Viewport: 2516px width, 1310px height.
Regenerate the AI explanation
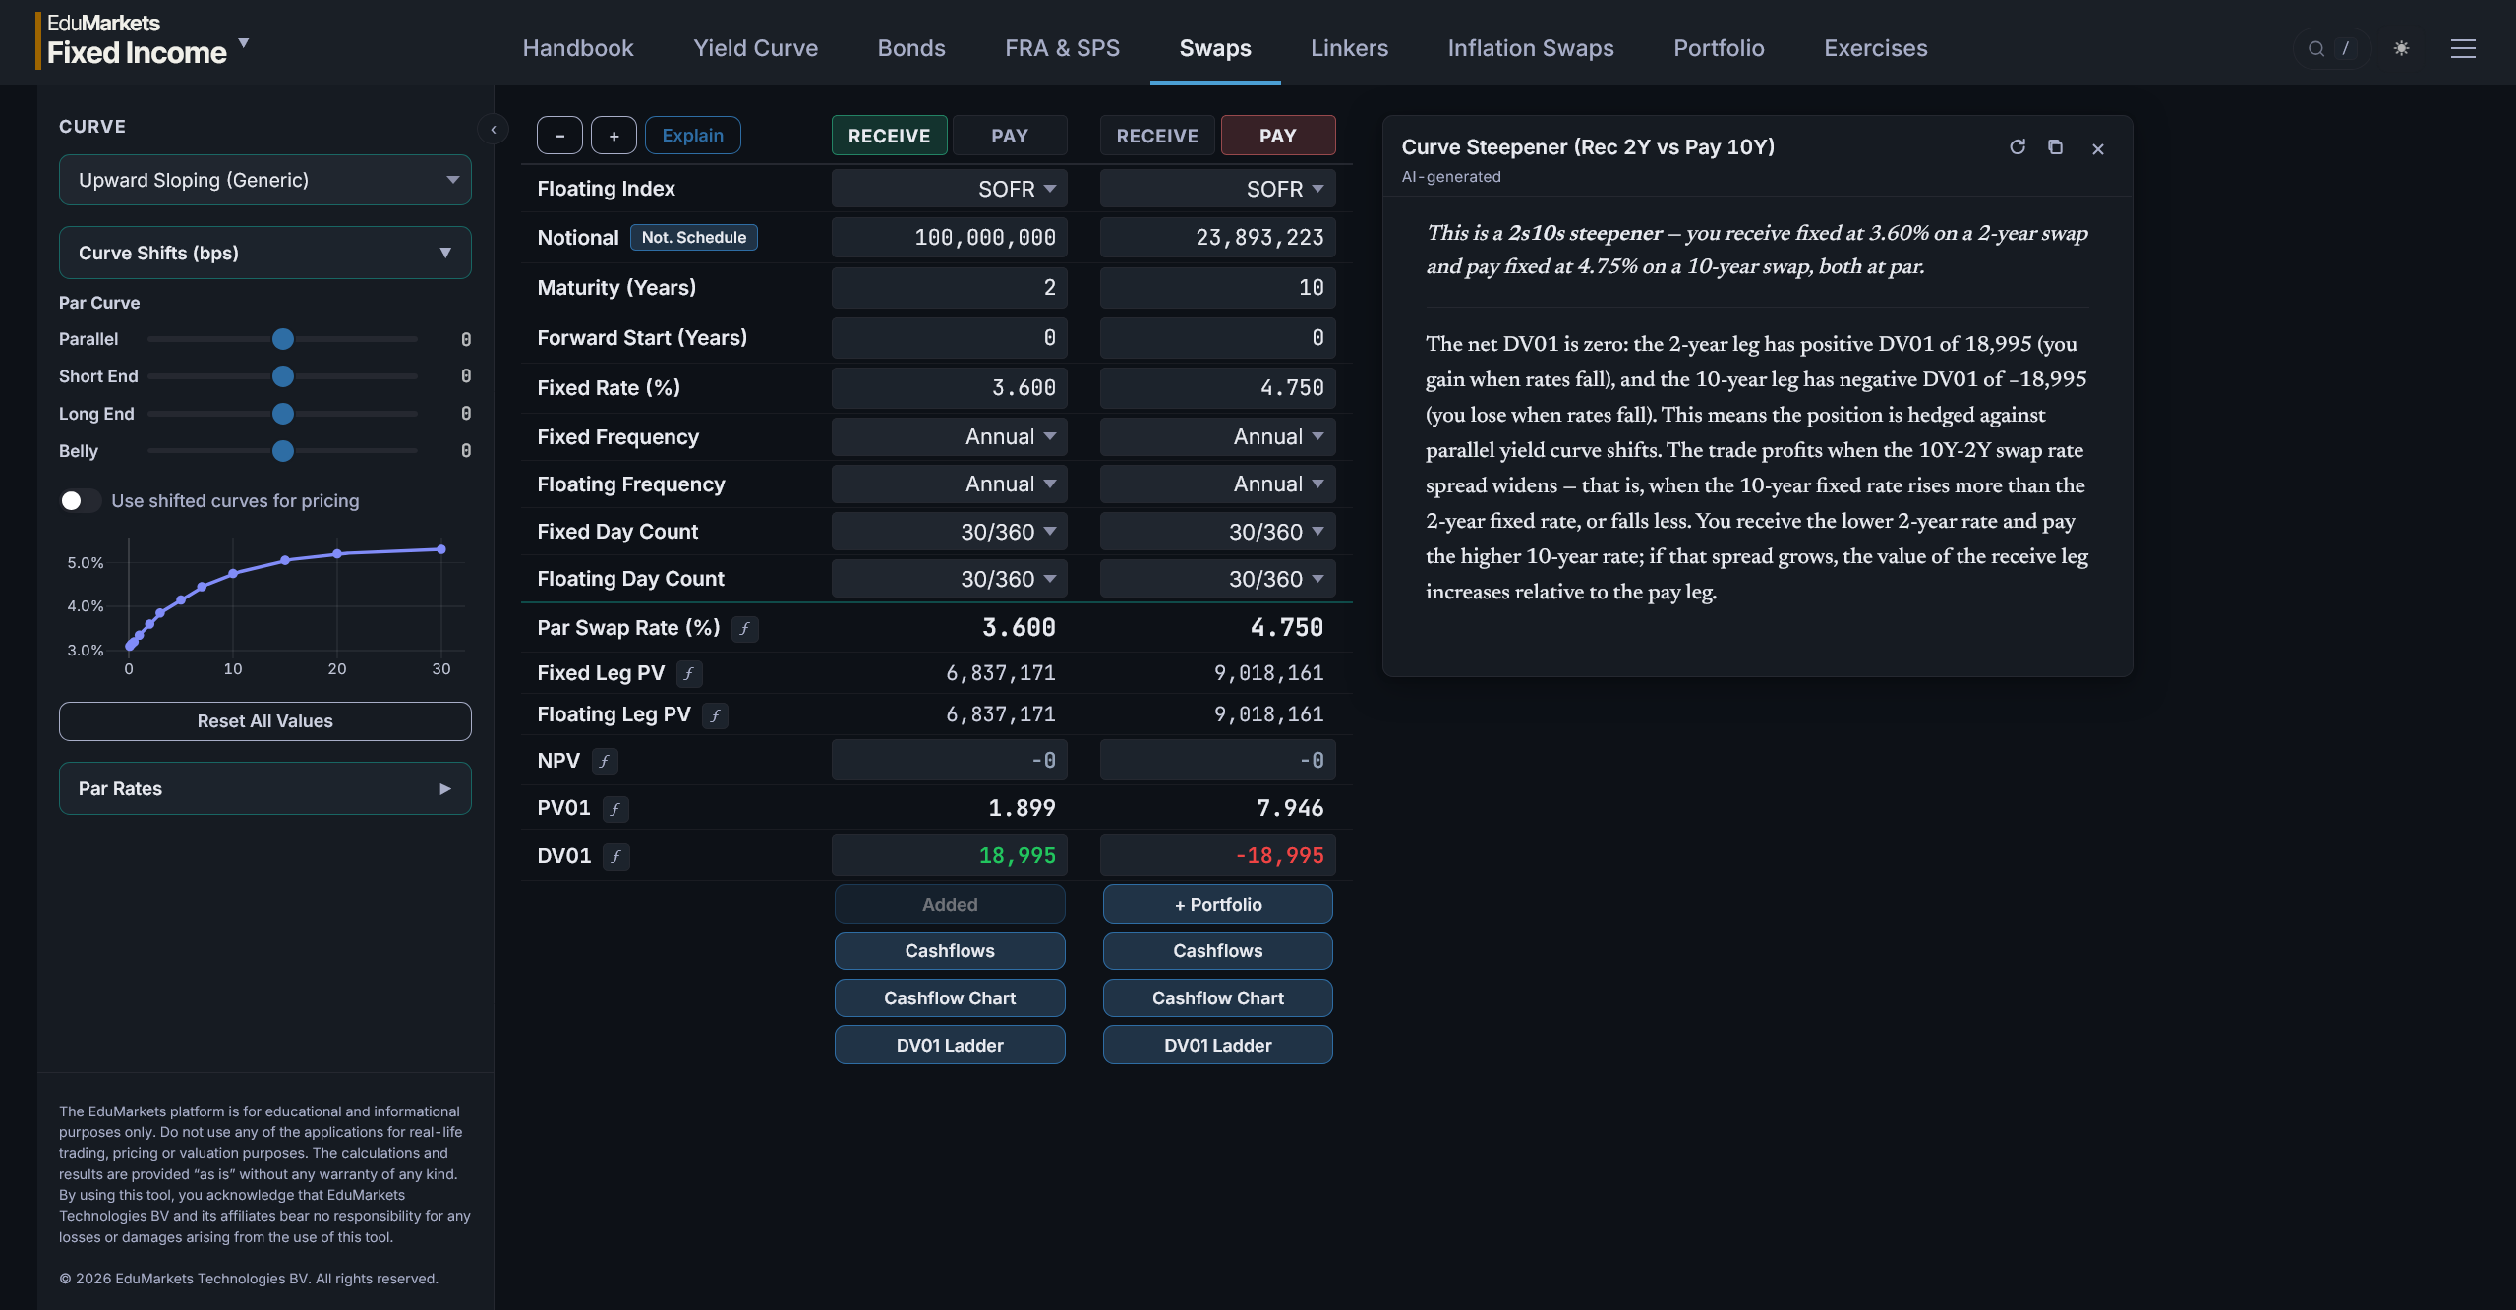pyautogui.click(x=2018, y=147)
